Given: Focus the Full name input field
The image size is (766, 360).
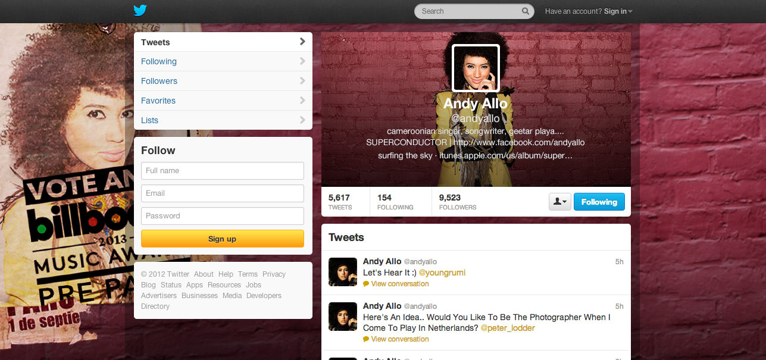Looking at the screenshot, I should [223, 171].
